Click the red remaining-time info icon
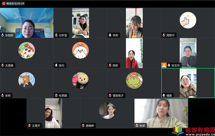The height and width of the screenshot is (136, 215). (x=4, y=4)
